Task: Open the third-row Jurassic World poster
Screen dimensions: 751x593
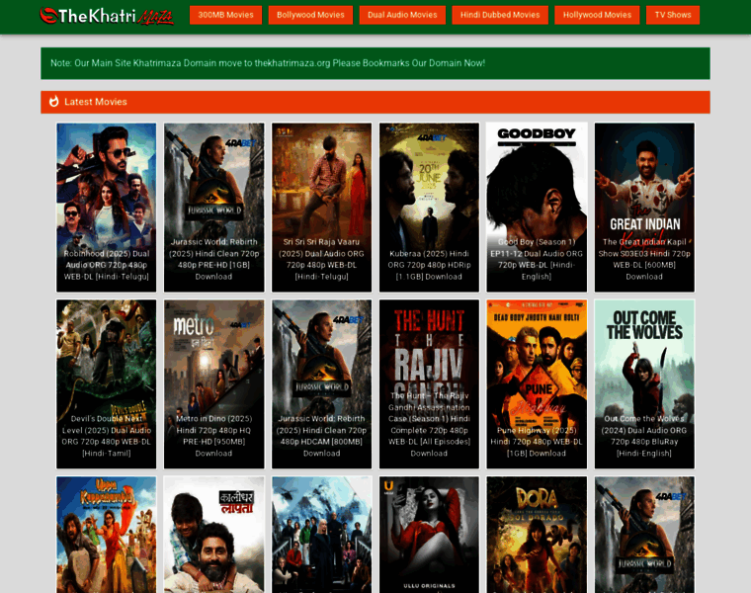Action: [x=644, y=535]
